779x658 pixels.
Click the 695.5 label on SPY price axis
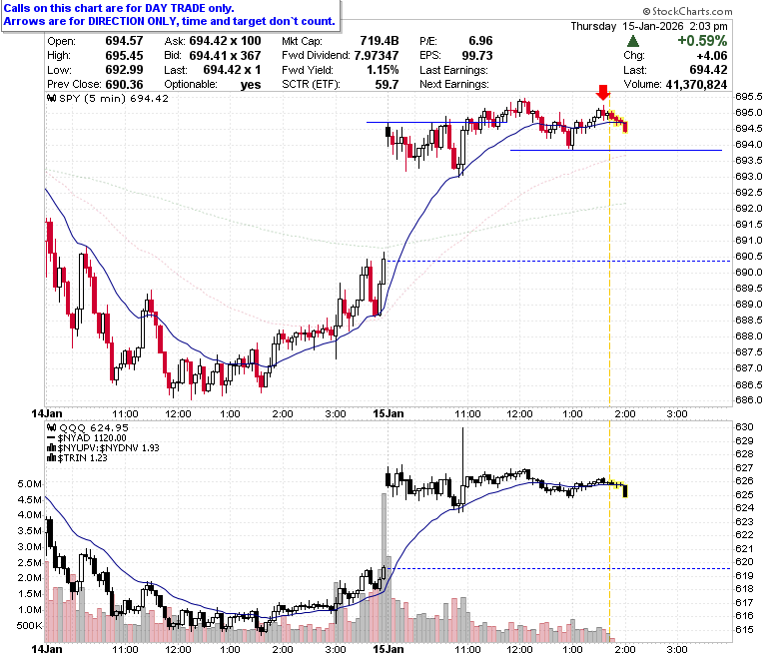click(749, 96)
